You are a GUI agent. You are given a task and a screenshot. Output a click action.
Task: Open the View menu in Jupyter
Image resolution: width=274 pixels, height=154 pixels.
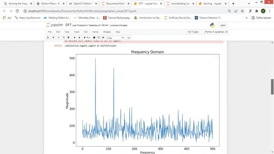(x=67, y=32)
